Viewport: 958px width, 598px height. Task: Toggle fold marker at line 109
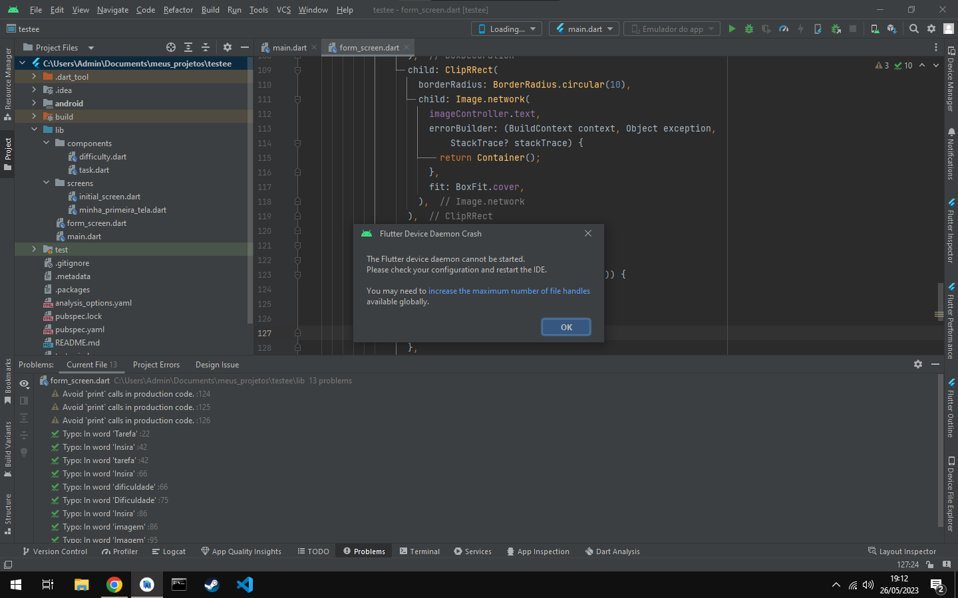297,70
